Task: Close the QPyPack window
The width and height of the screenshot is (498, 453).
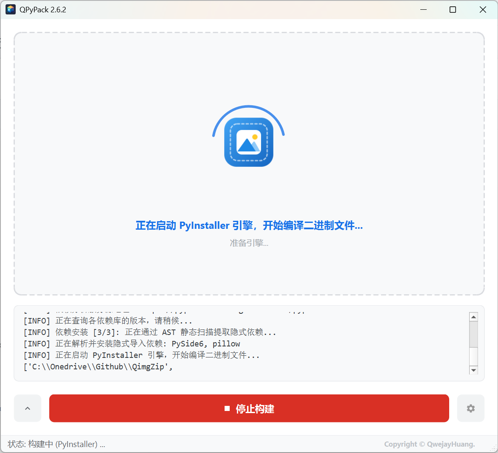Action: (x=483, y=9)
